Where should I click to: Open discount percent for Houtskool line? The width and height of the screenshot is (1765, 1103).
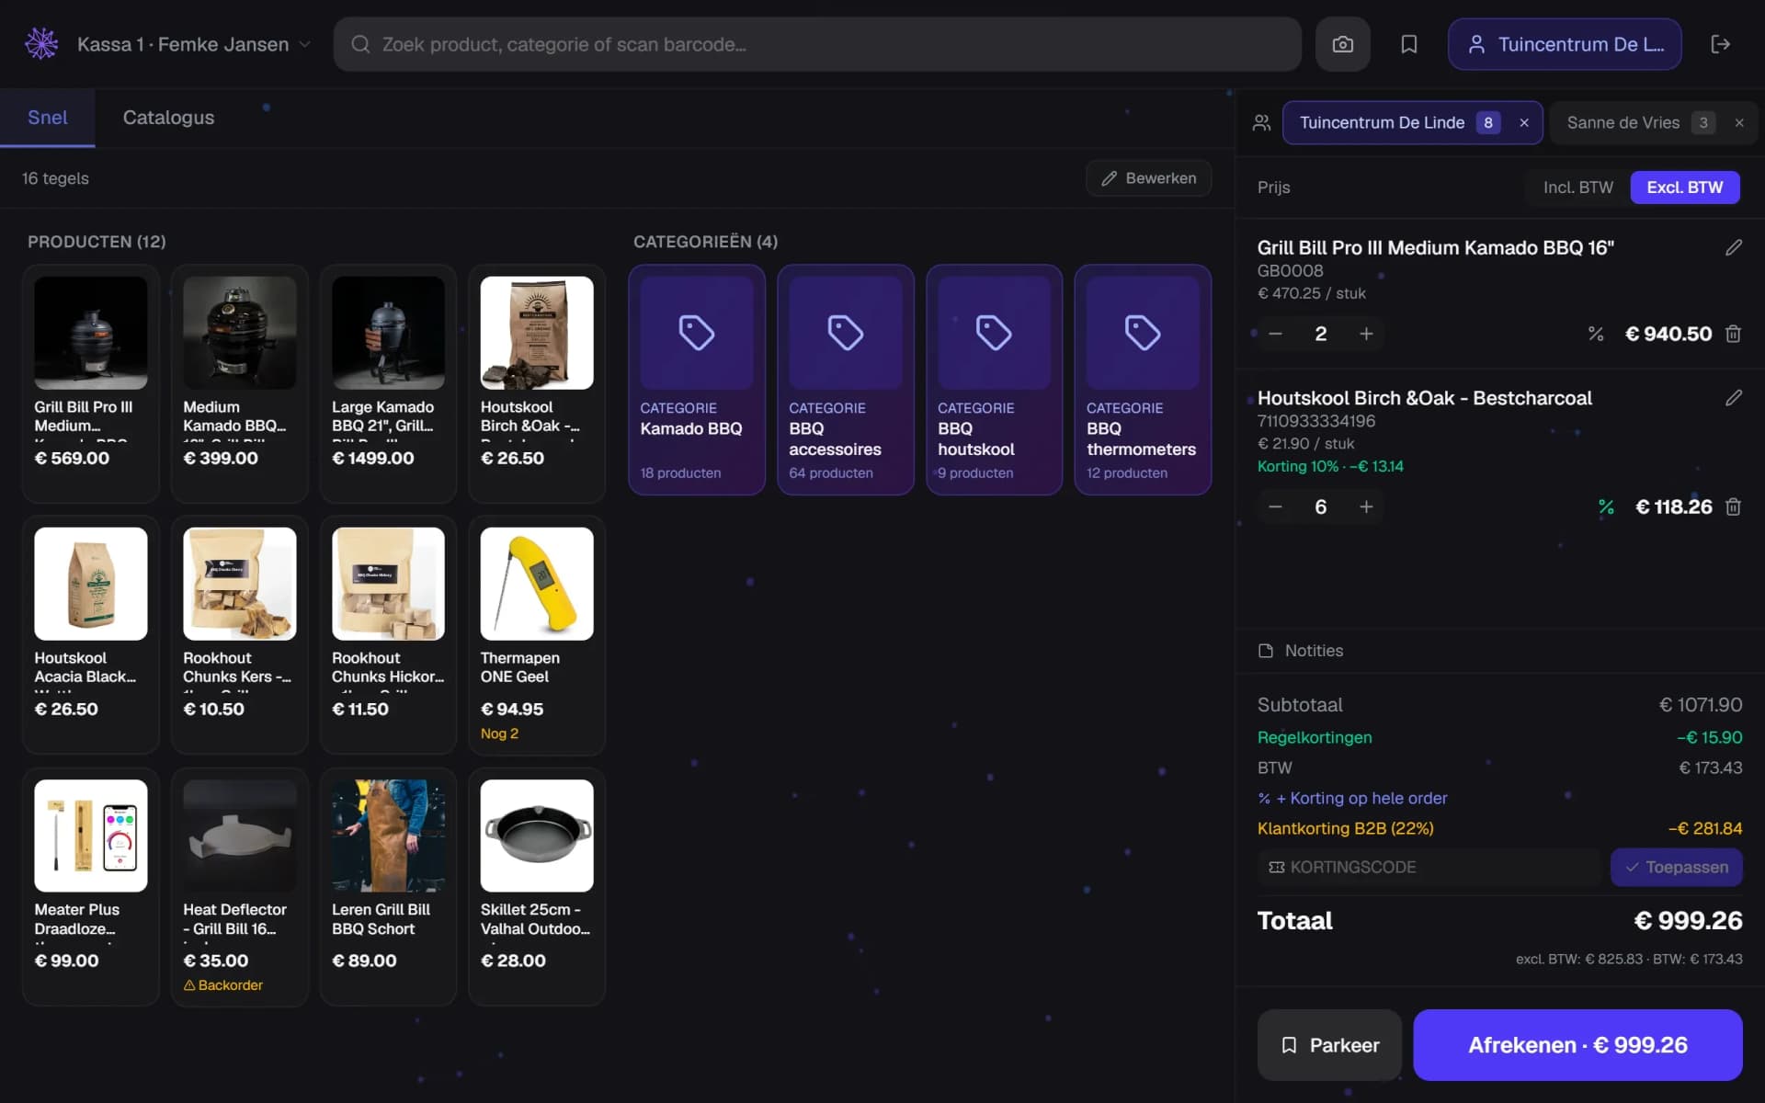(1606, 506)
